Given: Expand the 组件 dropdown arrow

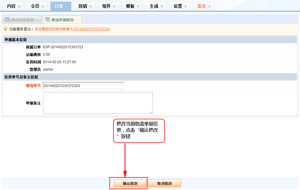Looking at the screenshot, I should [x=114, y=6].
